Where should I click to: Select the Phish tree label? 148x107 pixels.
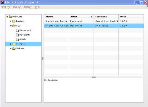pyautogui.click(x=22, y=39)
